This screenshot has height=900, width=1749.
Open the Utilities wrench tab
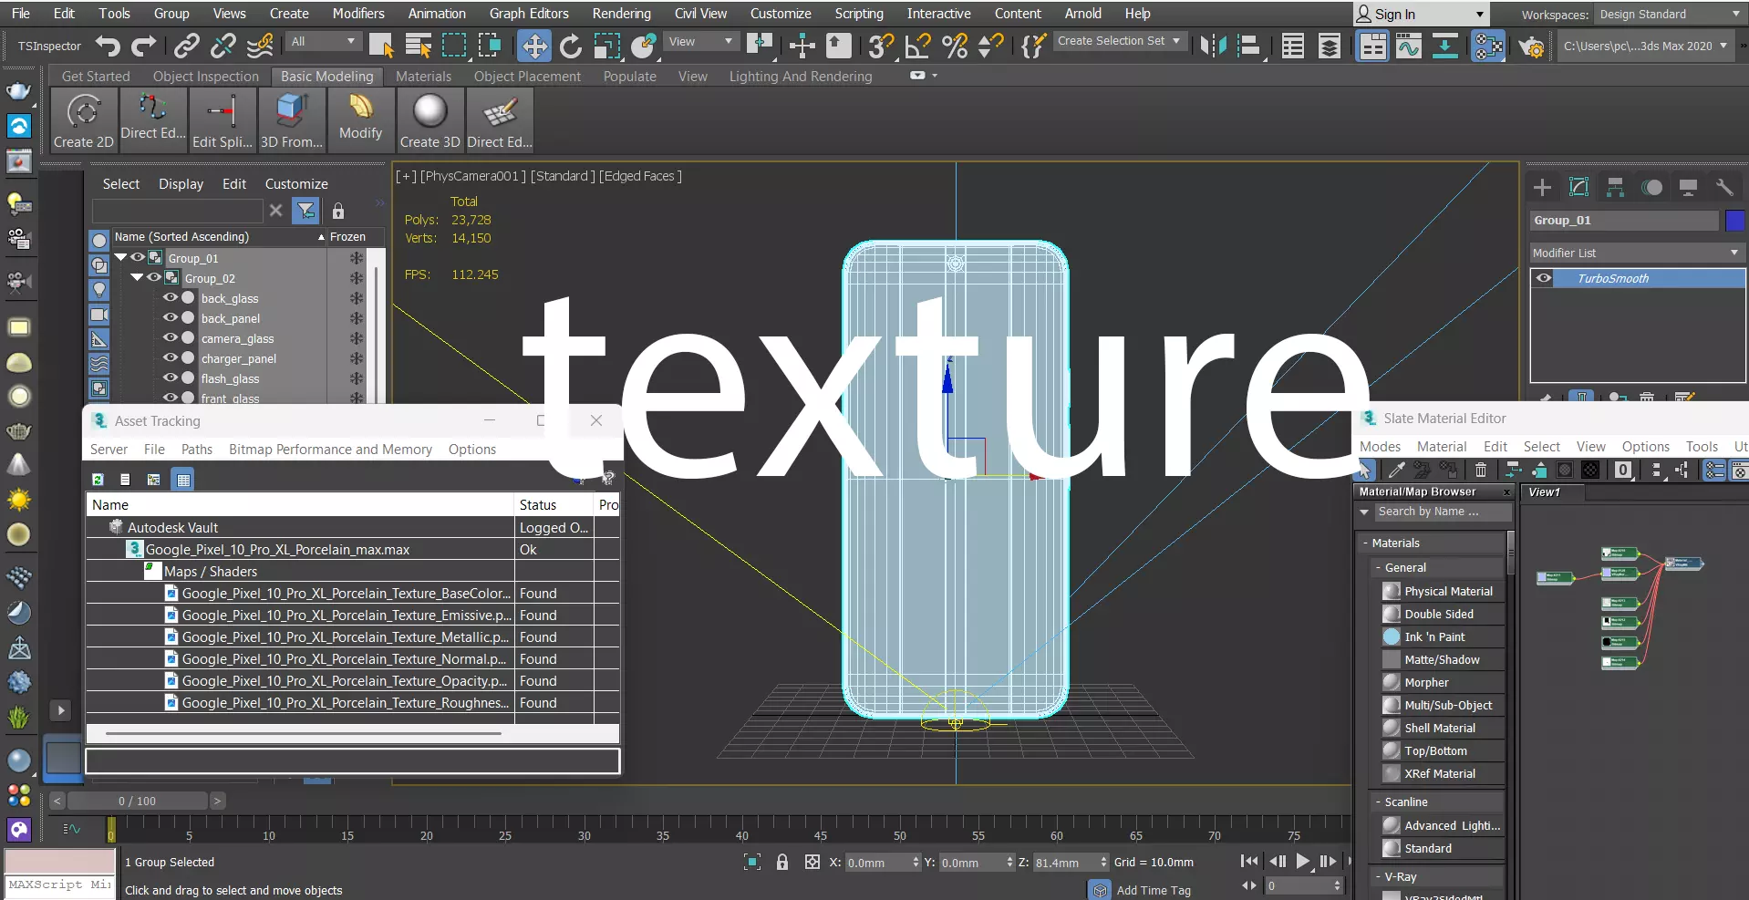(1724, 188)
